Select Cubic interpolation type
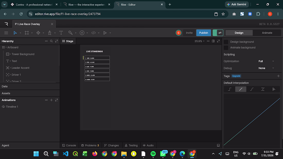The image size is (283, 159). [252, 89]
